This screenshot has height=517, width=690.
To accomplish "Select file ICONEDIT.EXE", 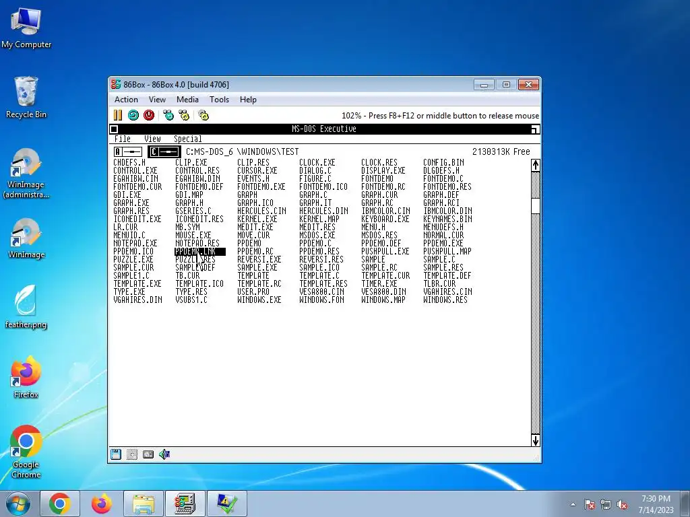I will (x=137, y=219).
